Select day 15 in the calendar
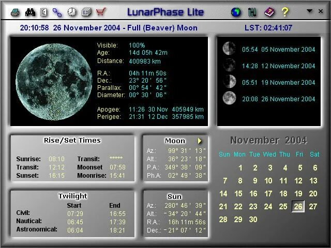Screen dimensions: 331x248 [x=238, y=194]
